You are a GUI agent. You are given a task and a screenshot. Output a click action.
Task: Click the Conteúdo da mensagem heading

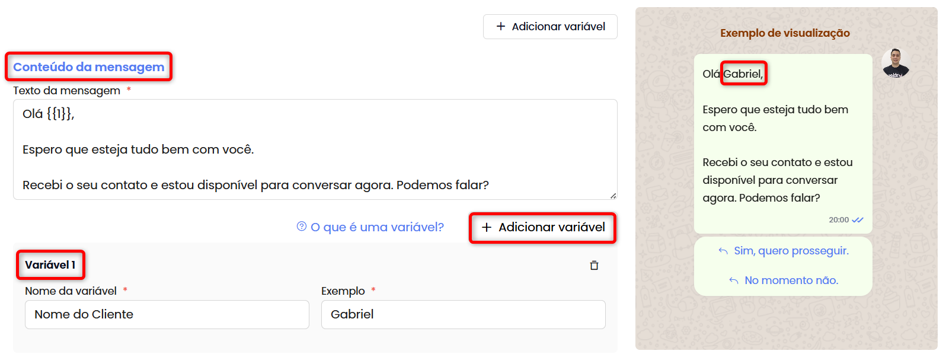[88, 66]
